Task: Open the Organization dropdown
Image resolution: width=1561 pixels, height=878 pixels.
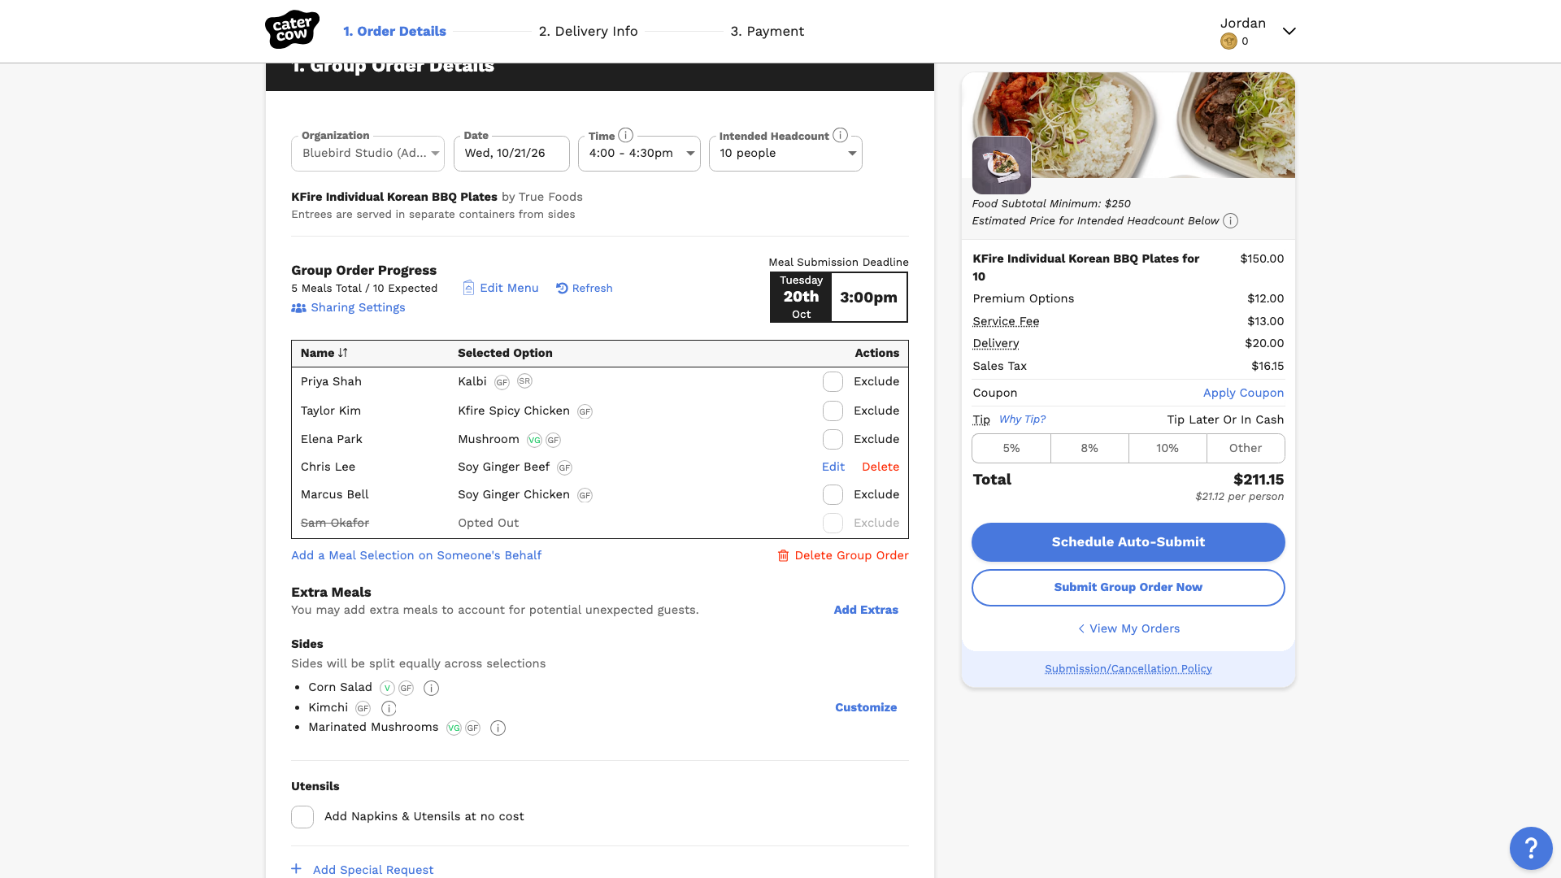Action: coord(367,154)
